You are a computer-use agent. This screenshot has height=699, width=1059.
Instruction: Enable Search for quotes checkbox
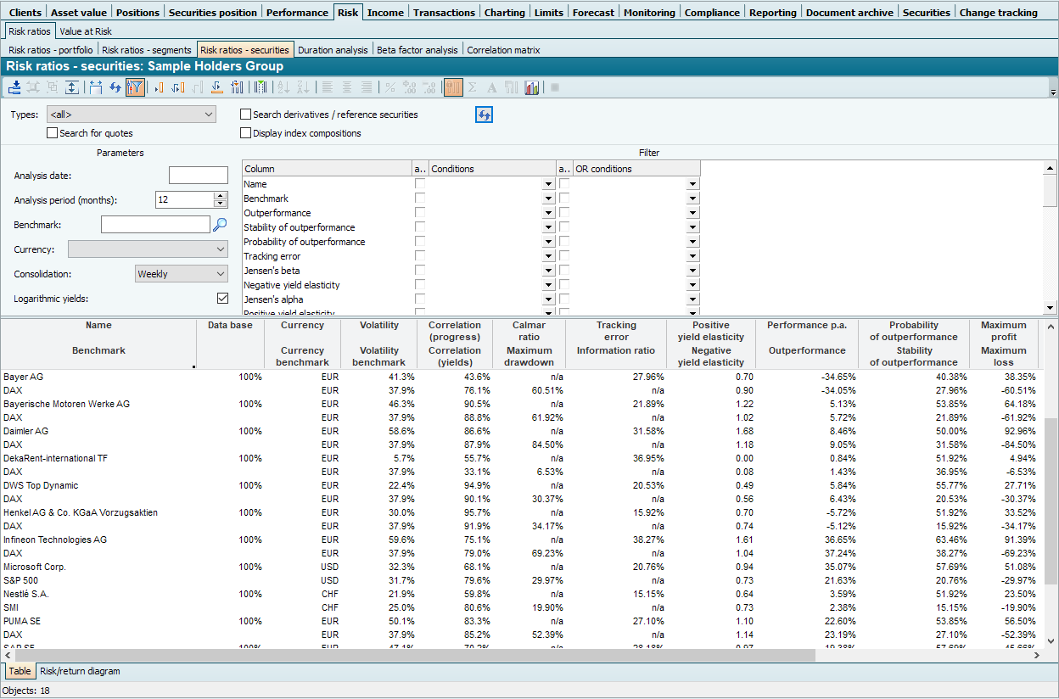53,133
